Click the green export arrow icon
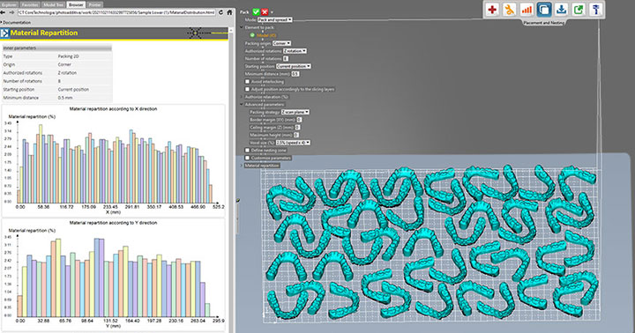Screen dimensions: 635x333 coord(579,10)
